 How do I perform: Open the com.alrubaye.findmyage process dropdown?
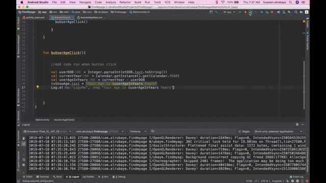coord(100,132)
